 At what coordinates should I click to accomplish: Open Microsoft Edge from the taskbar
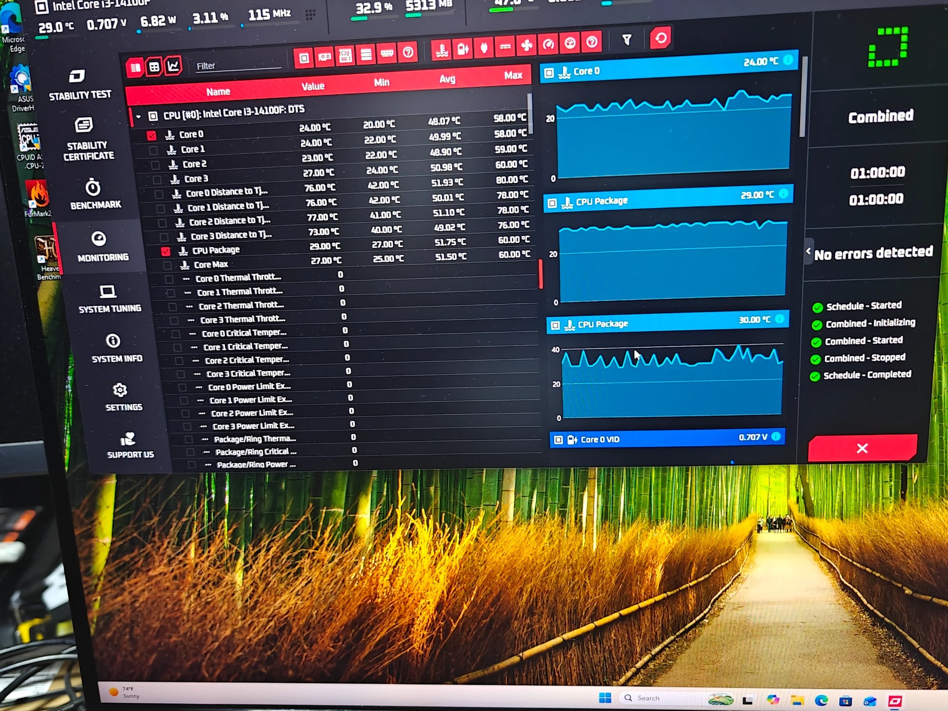822,700
